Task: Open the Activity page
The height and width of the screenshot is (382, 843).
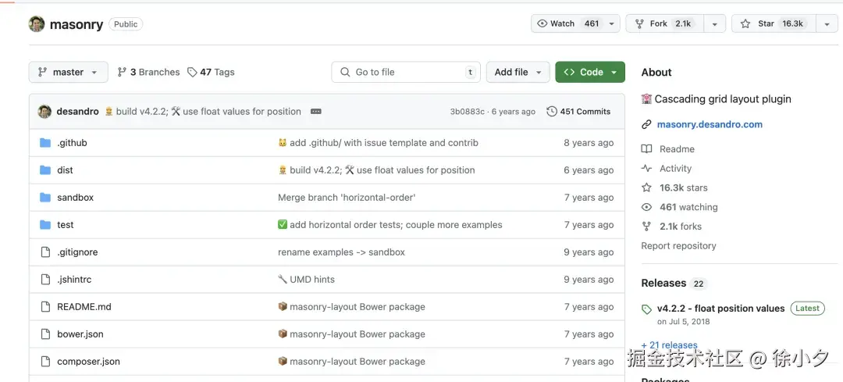Action: pos(675,169)
